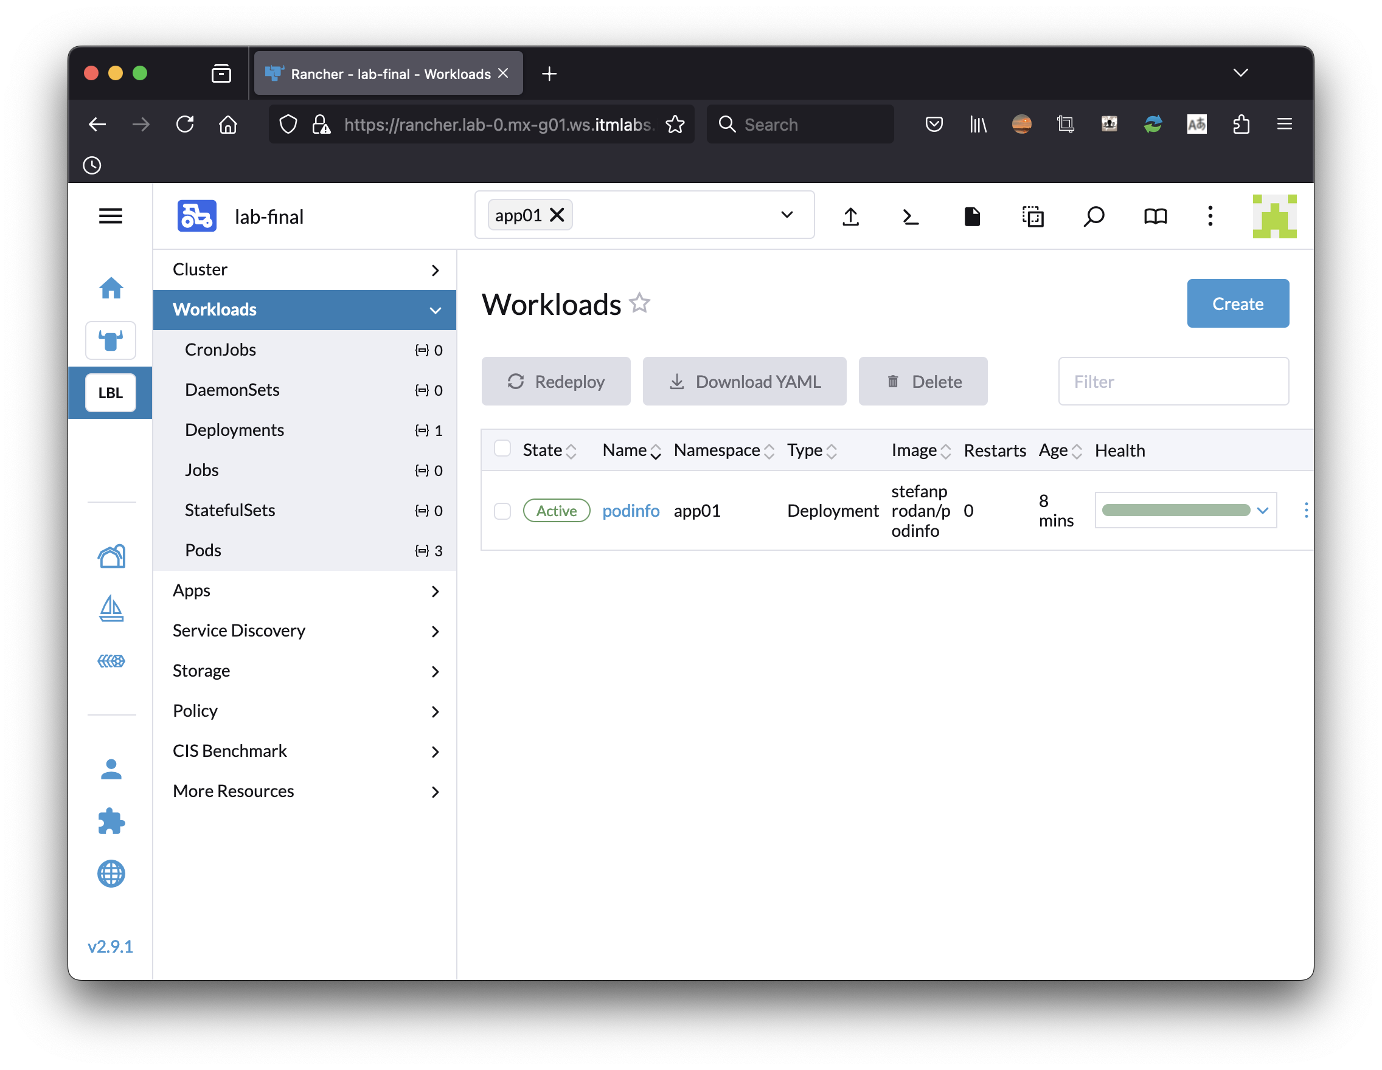Expand the Policy nav section
This screenshot has height=1070, width=1382.
point(304,711)
